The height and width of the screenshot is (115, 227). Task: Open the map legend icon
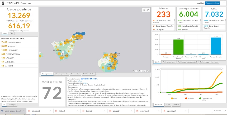[x=144, y=9]
